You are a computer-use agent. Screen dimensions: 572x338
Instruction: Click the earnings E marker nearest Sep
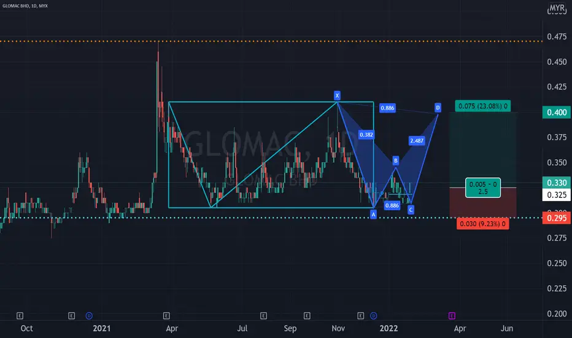307,316
